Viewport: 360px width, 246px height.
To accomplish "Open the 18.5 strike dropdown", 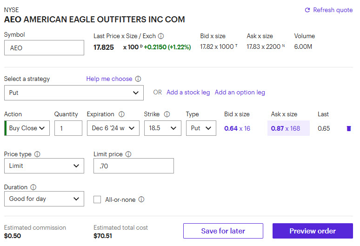I will click(x=162, y=128).
